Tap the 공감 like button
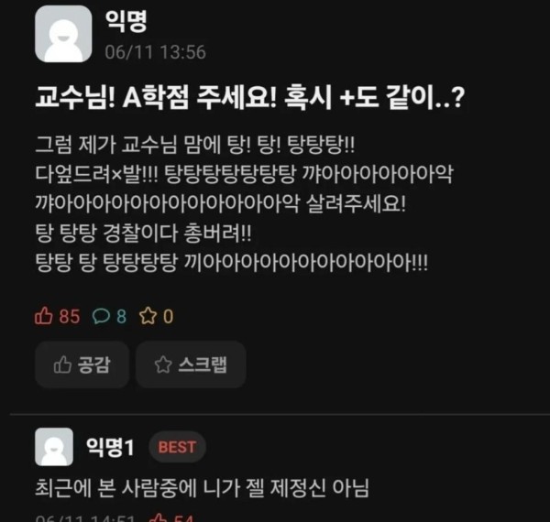Image resolution: width=550 pixels, height=522 pixels. (82, 364)
